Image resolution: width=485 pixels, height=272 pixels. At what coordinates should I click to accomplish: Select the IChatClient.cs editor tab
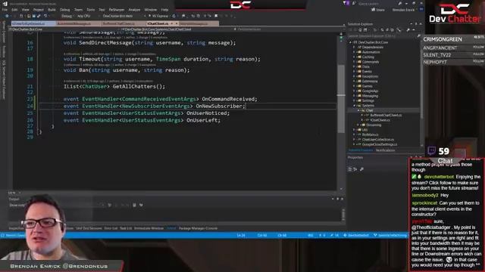click(158, 23)
